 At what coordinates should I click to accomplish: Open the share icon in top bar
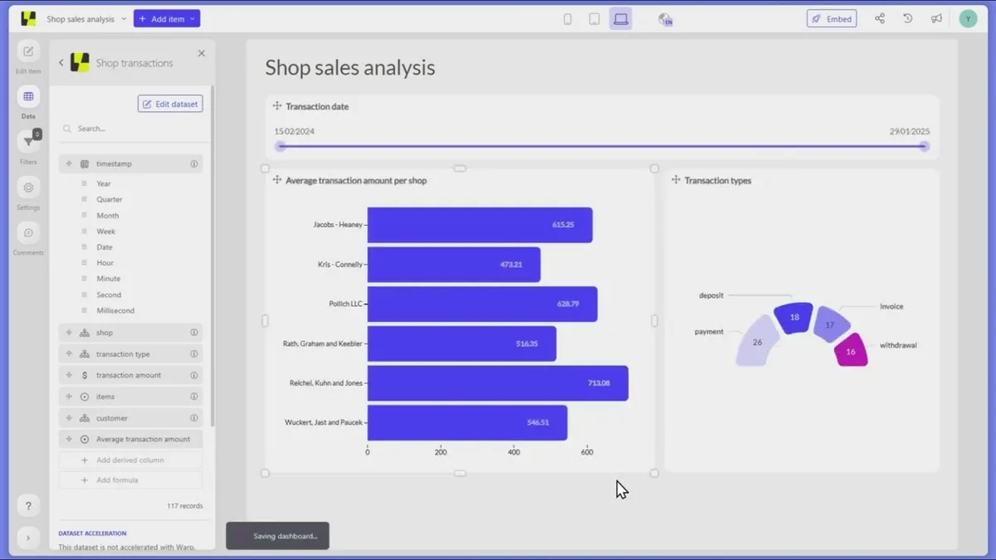tap(880, 18)
